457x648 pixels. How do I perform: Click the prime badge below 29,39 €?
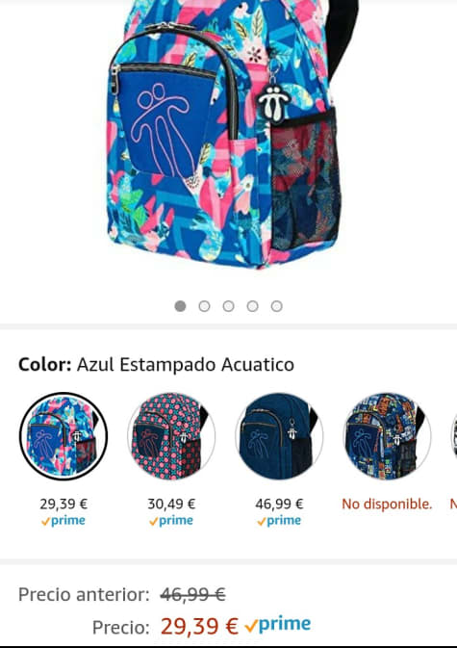pyautogui.click(x=63, y=520)
